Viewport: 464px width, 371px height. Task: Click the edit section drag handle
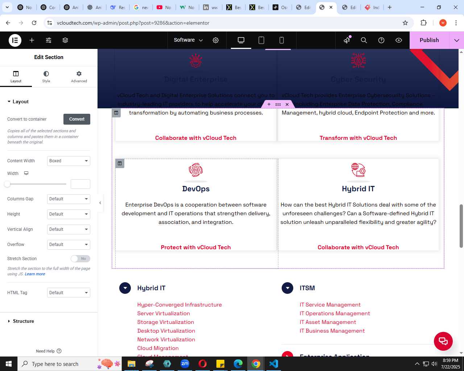click(x=278, y=104)
